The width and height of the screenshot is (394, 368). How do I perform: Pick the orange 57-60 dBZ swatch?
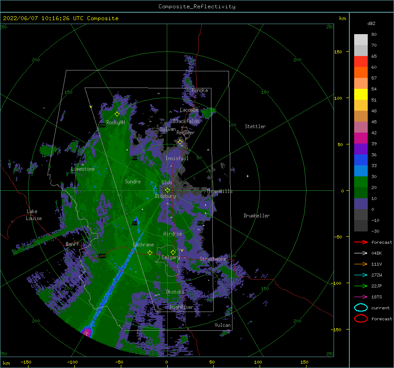pyautogui.click(x=361, y=73)
